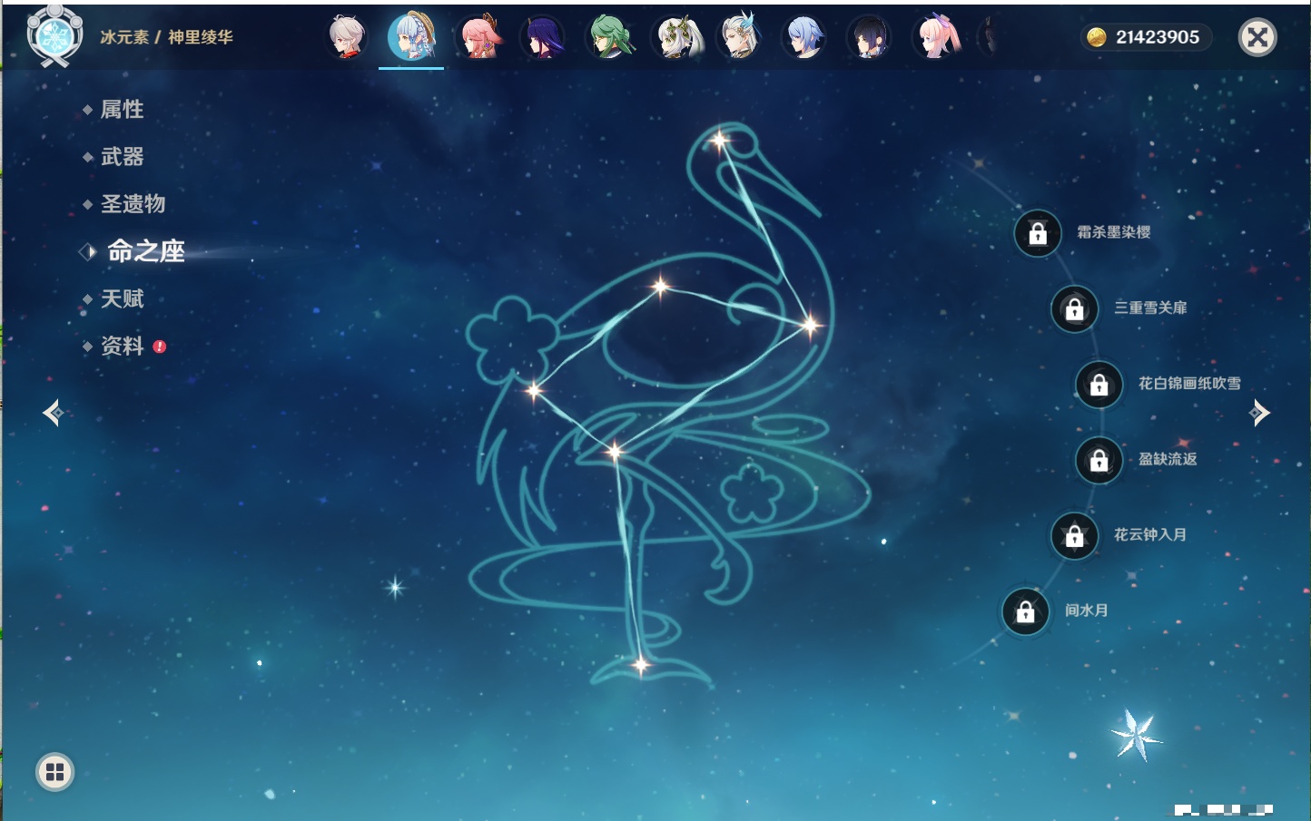This screenshot has width=1311, height=821.
Task: Pick Nahida's white-haired avatar
Action: [x=675, y=37]
